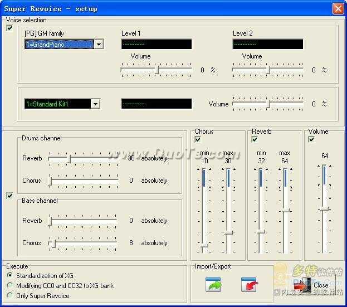Uncheck the Volume panel checkbox
This screenshot has width=347, height=307.
(311, 139)
